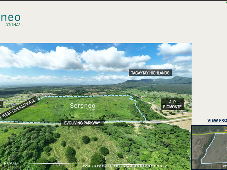Click the Sereneo Nuvali logo at top left

point(10,20)
